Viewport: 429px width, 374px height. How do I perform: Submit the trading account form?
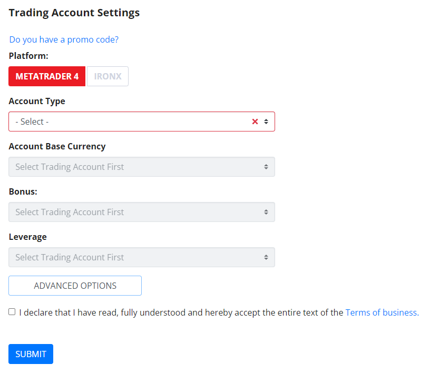[31, 354]
